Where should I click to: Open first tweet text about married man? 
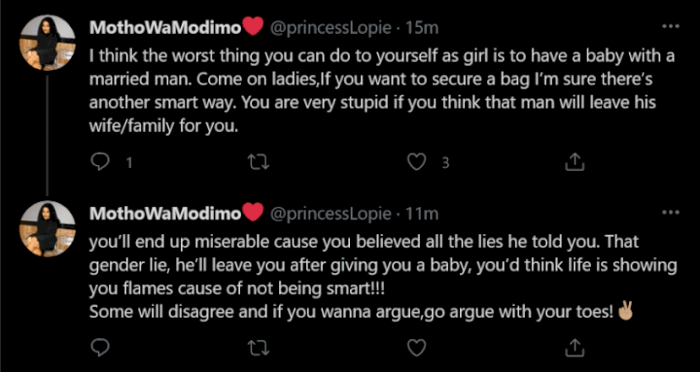click(x=382, y=91)
